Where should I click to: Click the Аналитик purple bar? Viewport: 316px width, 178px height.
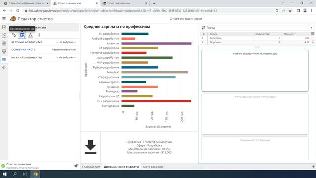coord(157,43)
